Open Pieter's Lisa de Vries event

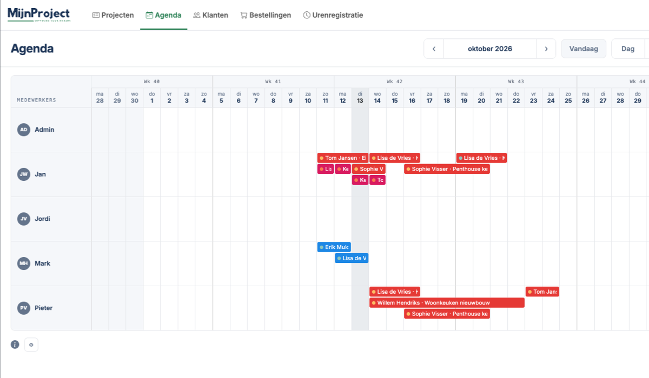coord(395,292)
